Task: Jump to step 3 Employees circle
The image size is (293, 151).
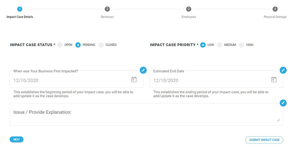Action: click(189, 9)
